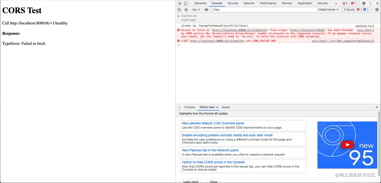Screen dimensions: 381x183
Task: Toggle the device toolbar icon
Action: 186,3
